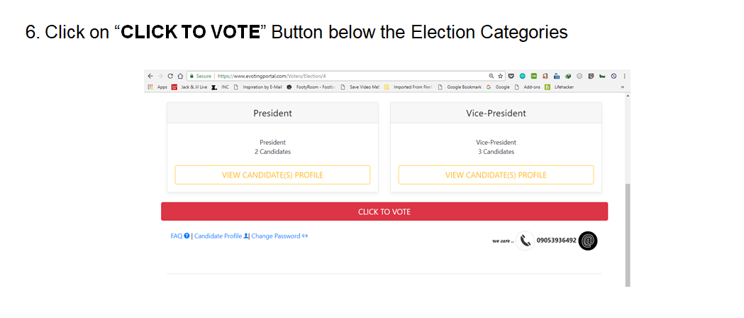
Task: Click the zoom magnifier icon in address bar
Action: tap(492, 76)
